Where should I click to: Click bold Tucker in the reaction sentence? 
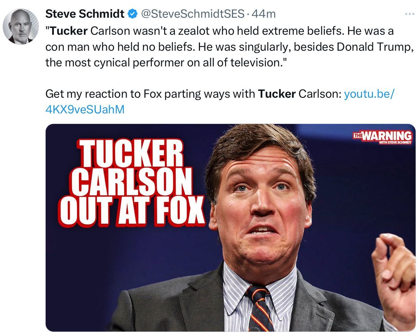pos(277,94)
